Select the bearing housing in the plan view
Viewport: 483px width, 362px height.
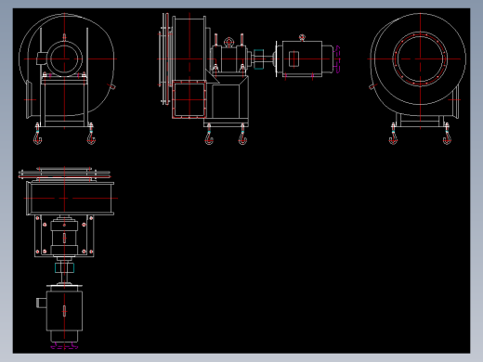[x=64, y=238]
